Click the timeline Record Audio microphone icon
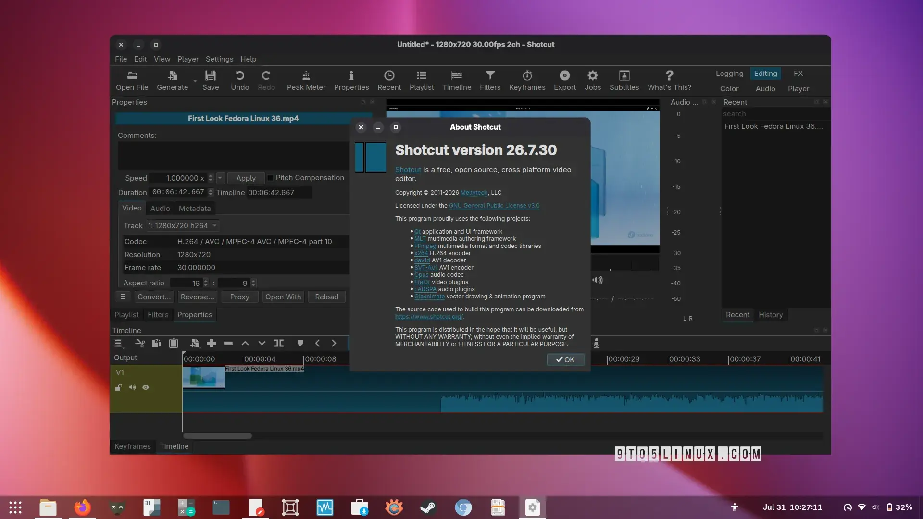Image resolution: width=923 pixels, height=519 pixels. pos(597,343)
